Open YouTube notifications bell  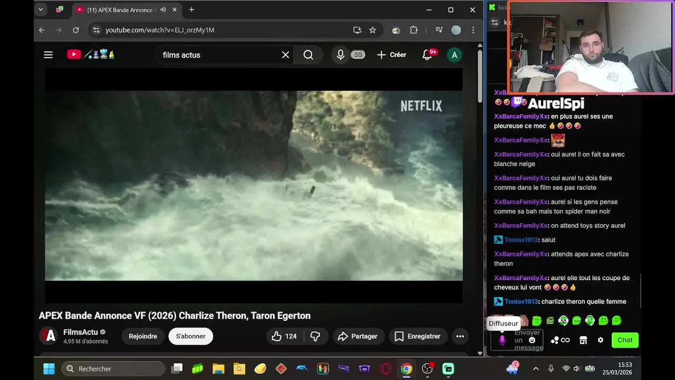[x=428, y=55]
